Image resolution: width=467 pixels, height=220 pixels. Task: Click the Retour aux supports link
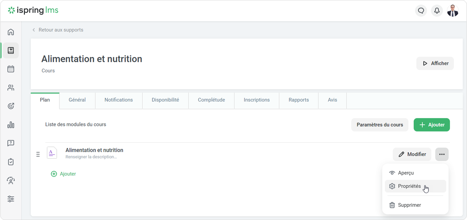(x=61, y=30)
